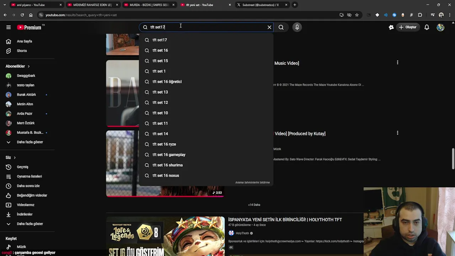This screenshot has width=455, height=256.
Task: Open Burak Aktürk channel subscription
Action: 27,95
